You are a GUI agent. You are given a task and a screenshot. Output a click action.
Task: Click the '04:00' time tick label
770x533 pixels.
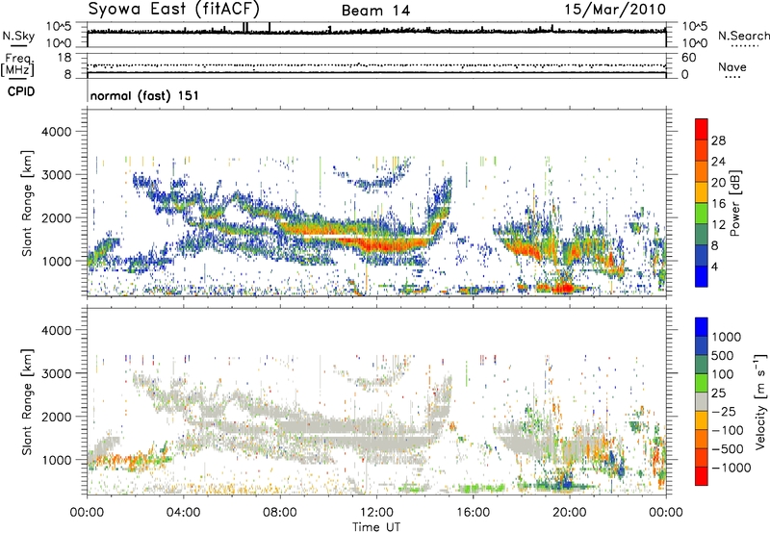pos(184,513)
